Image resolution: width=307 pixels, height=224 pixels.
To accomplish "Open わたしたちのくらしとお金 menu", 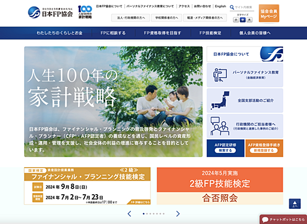I will 60,33.
